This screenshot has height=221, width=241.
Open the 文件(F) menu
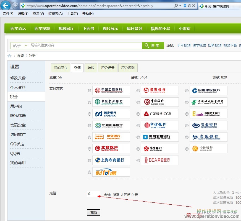point(8,14)
